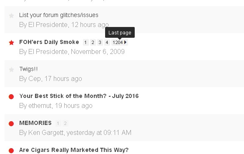
Task: Click red unread dot for Best Stick topic
Action: click(x=11, y=97)
